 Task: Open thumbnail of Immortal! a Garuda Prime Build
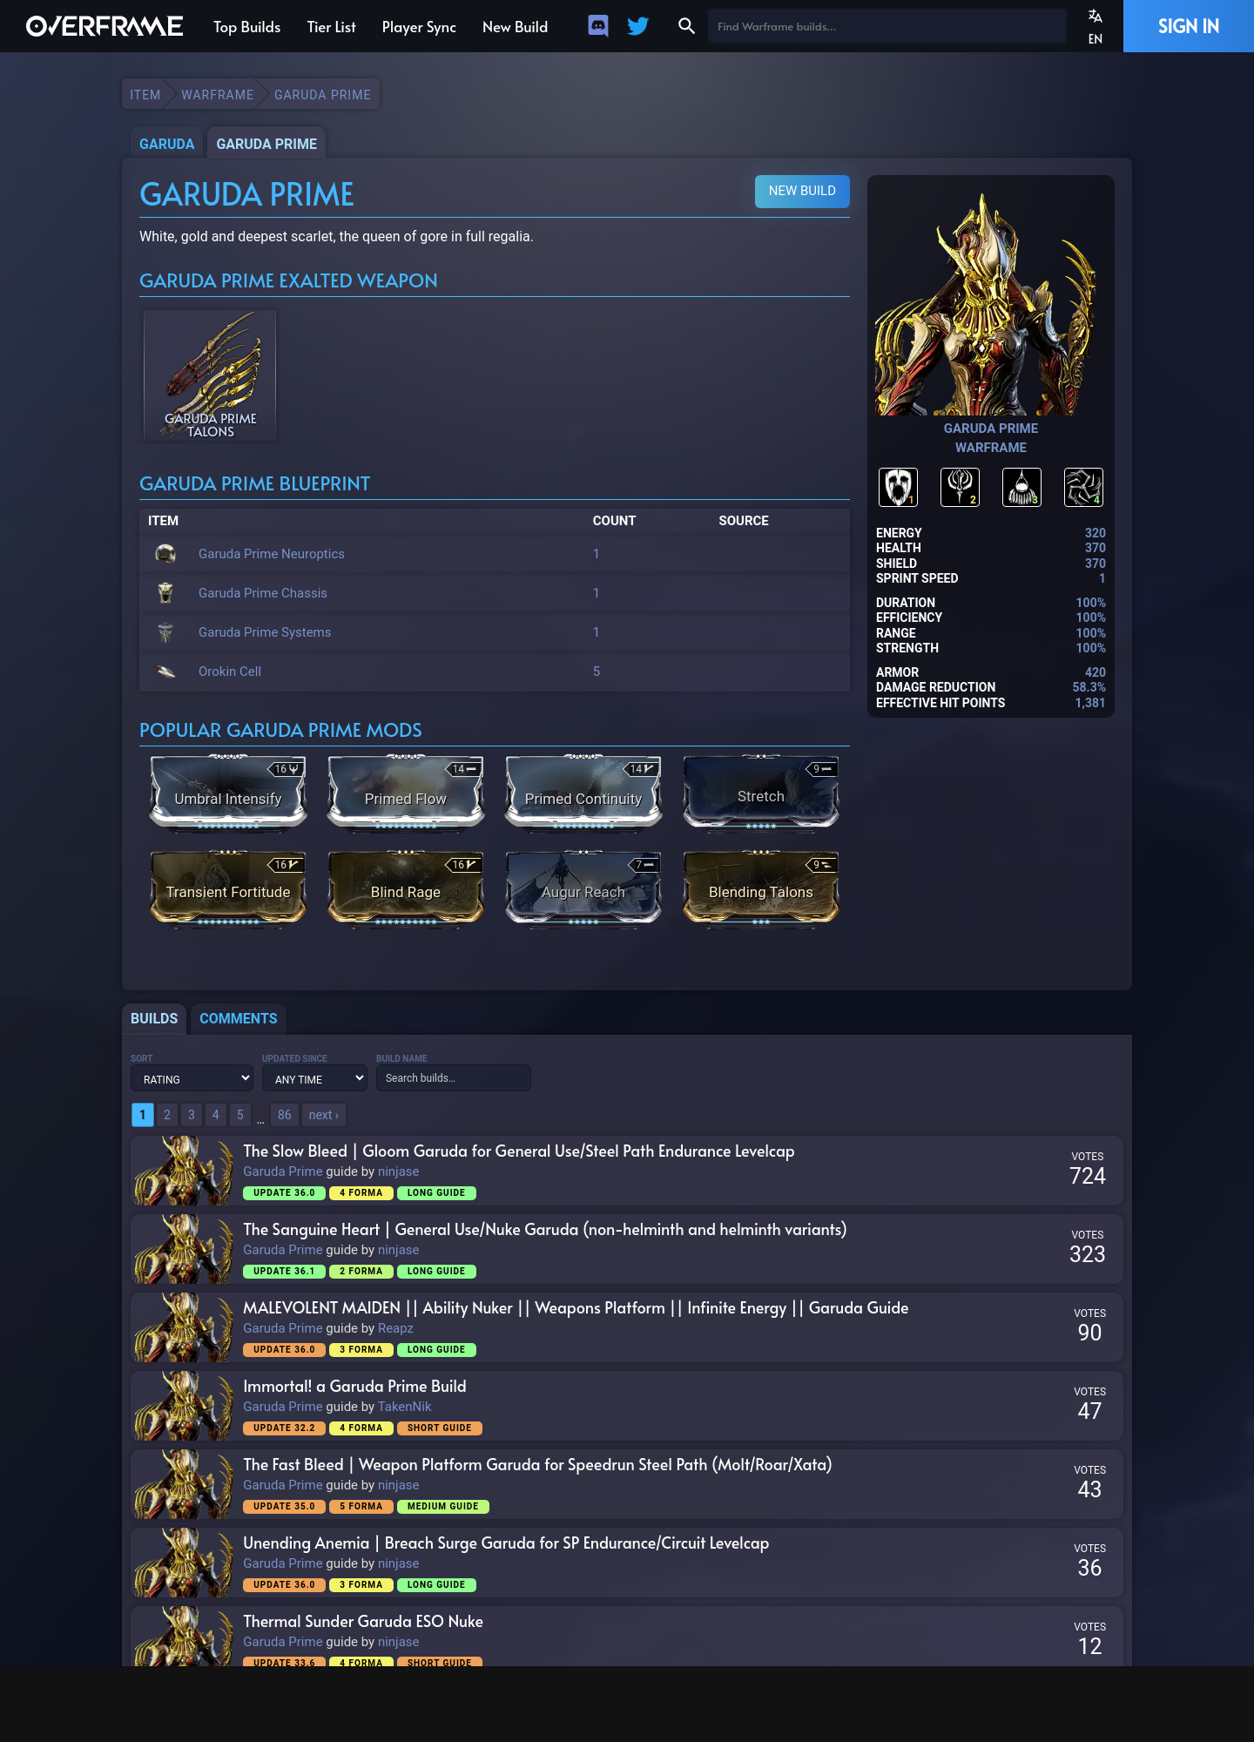point(184,1406)
